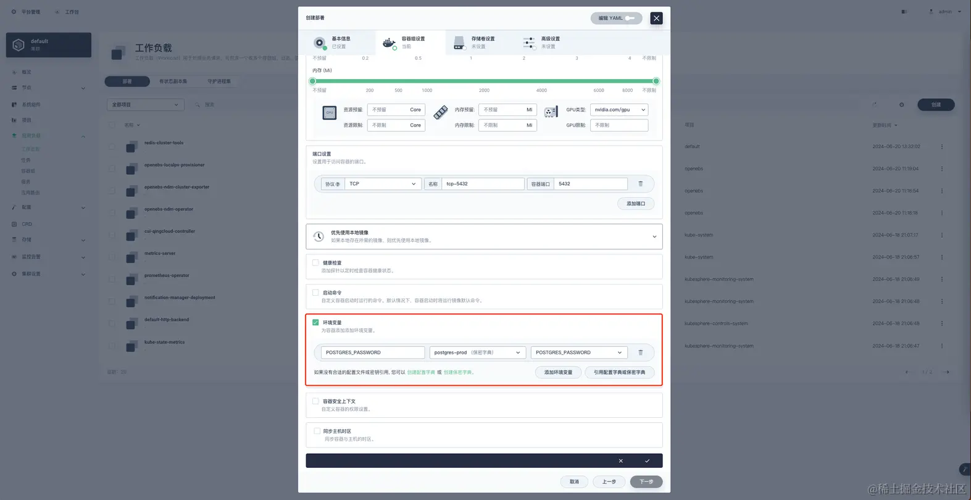Toggle the 编辑 YAML switch
Viewport: 971px width, 500px height.
pyautogui.click(x=630, y=18)
